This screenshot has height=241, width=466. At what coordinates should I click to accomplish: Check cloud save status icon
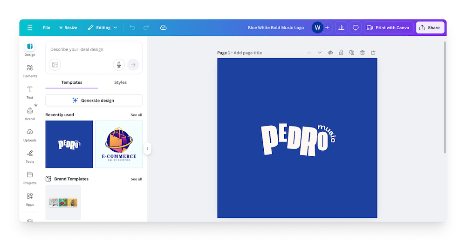[x=163, y=27]
